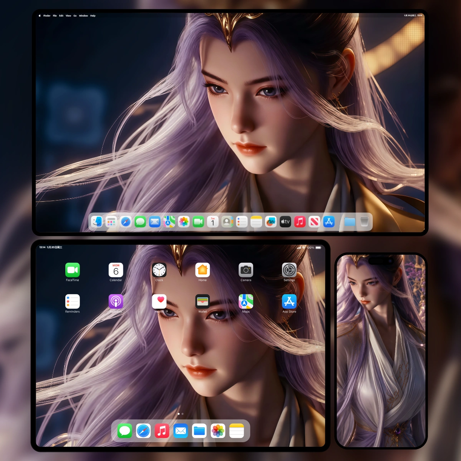This screenshot has width=461, height=461.
Task: Launch Launchpad in the Mac dock
Action: click(111, 222)
